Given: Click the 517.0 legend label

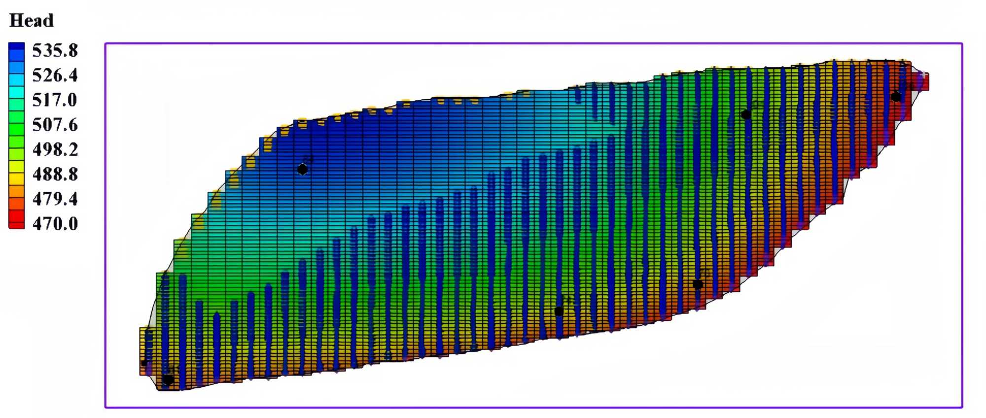Looking at the screenshot, I should pos(55,100).
